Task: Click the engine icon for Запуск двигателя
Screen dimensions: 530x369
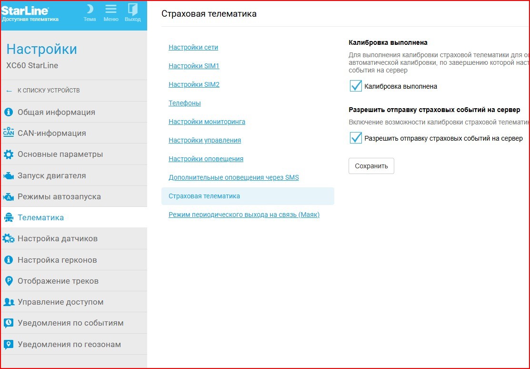Action: tap(9, 175)
